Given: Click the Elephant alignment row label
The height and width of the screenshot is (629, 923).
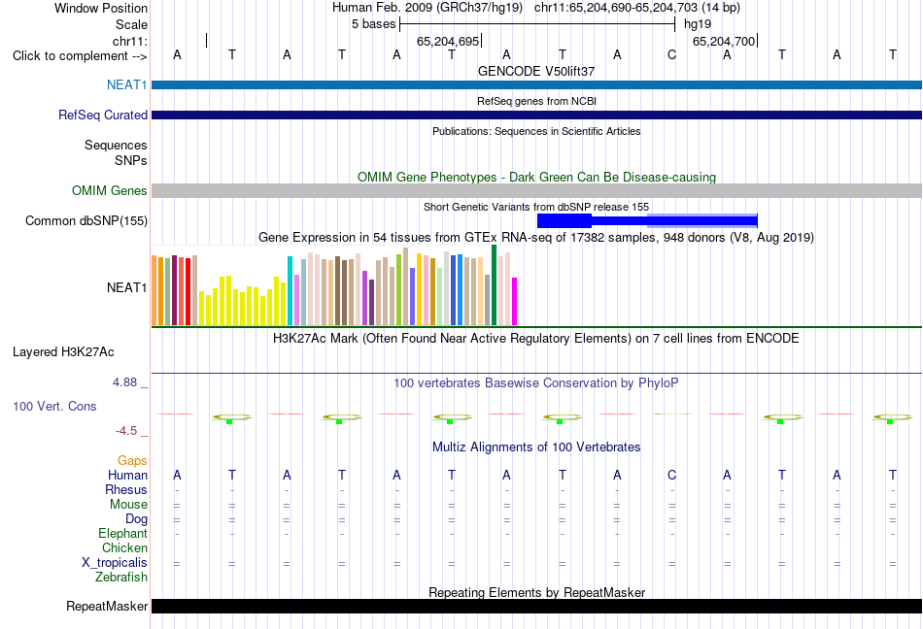Looking at the screenshot, I should click(x=122, y=533).
